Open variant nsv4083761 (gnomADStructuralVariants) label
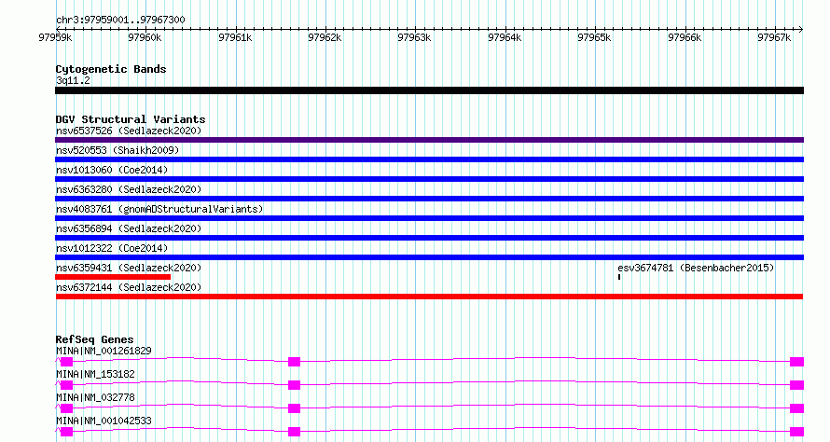 click(159, 209)
